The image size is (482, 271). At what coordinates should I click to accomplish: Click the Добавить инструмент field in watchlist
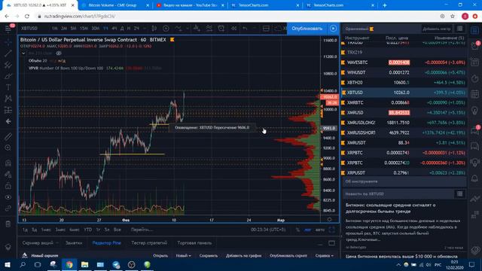coord(437,29)
